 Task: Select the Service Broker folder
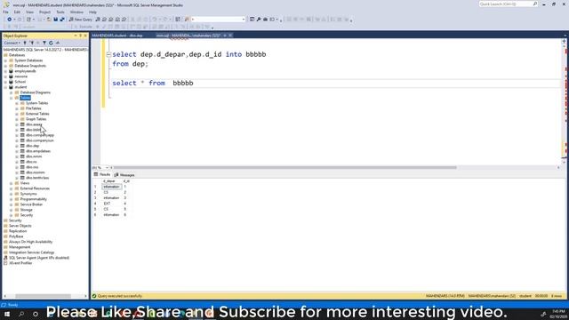[x=31, y=204]
